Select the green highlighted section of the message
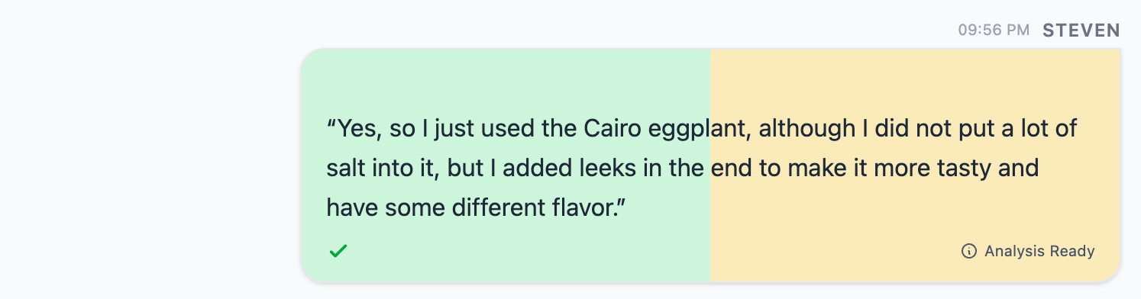This screenshot has height=299, width=1141. [506, 166]
